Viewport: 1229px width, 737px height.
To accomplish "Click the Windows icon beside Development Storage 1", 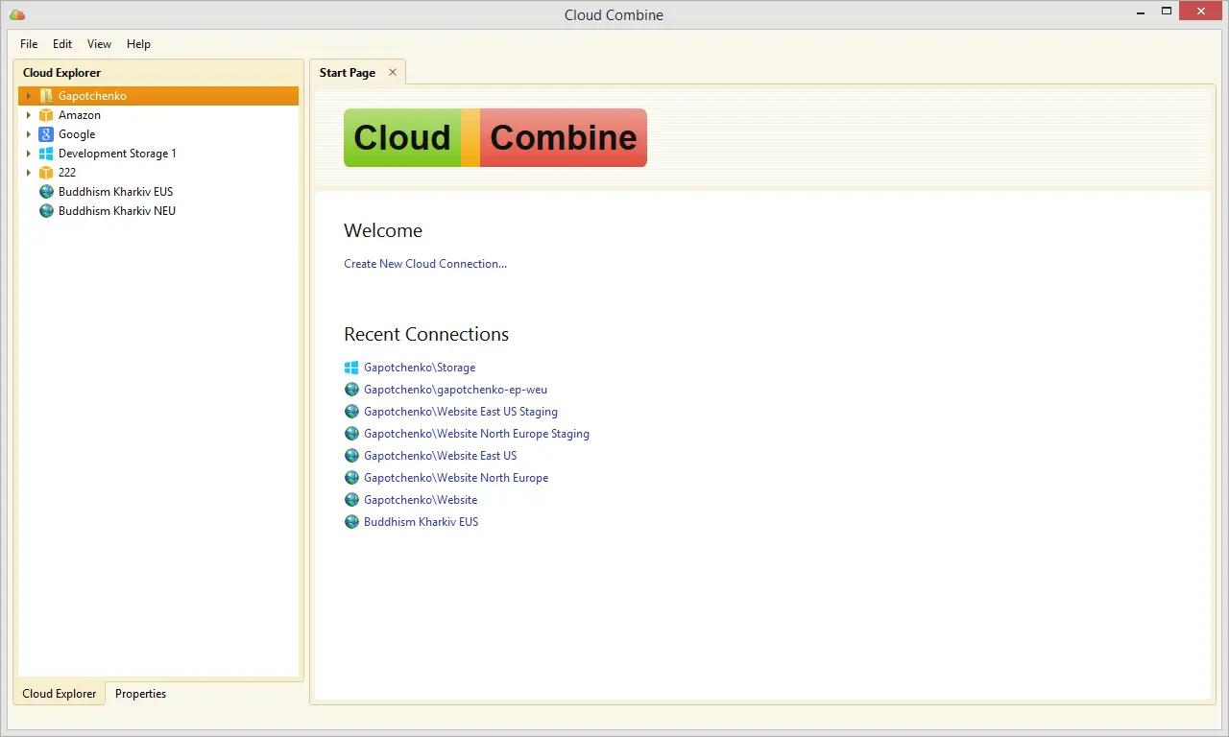I will [x=46, y=154].
